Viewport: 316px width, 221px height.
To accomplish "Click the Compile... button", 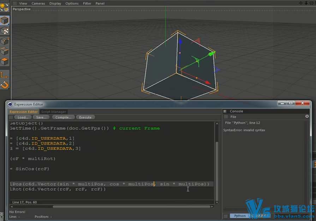I will (63, 117).
